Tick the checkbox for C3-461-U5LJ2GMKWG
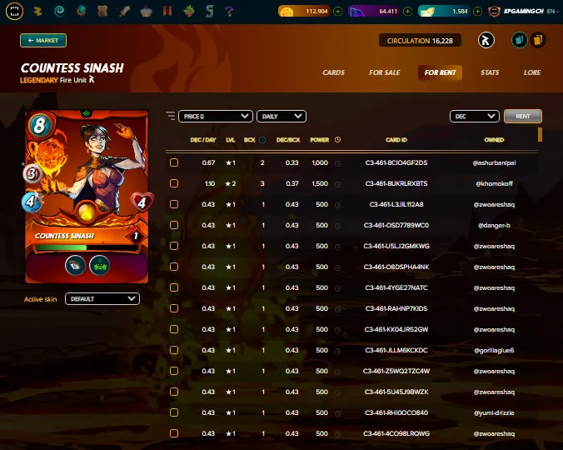Viewport: 563px width, 450px height. click(174, 246)
